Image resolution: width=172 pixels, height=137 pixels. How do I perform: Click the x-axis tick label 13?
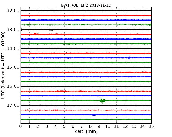click(x=134, y=126)
